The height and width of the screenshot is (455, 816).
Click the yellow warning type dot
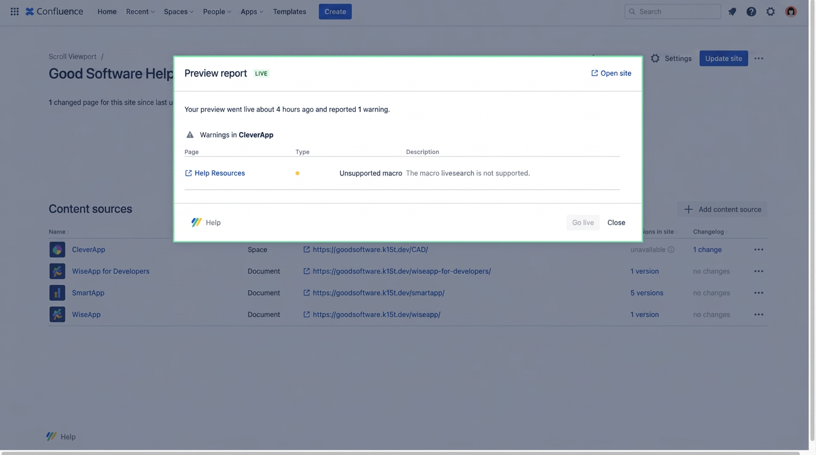(x=297, y=173)
